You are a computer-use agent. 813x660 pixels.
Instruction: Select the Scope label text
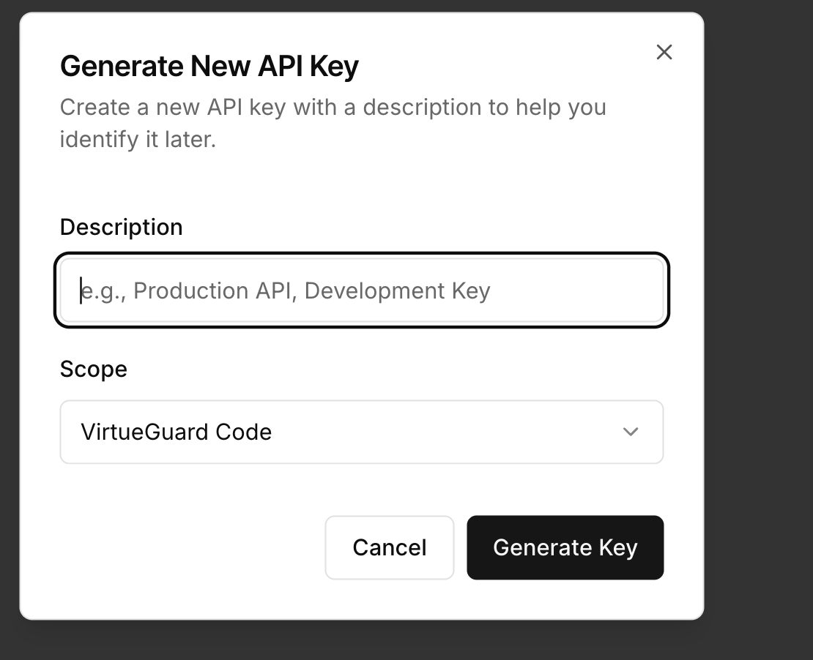pyautogui.click(x=93, y=369)
